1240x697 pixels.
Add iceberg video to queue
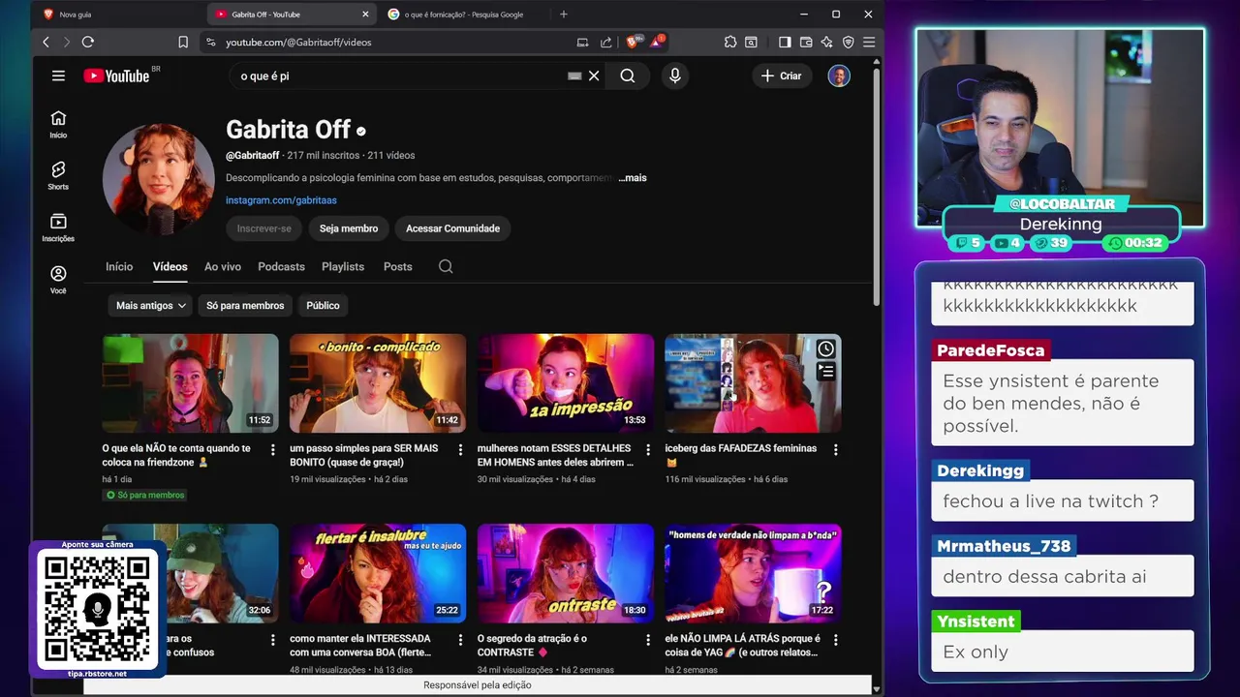coord(825,371)
